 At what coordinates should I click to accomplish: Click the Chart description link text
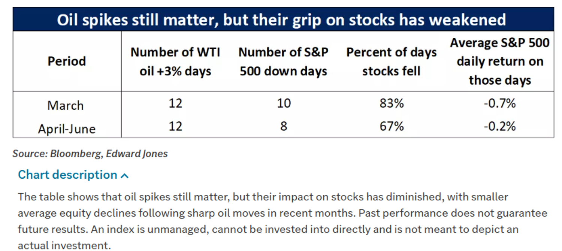[x=68, y=175]
